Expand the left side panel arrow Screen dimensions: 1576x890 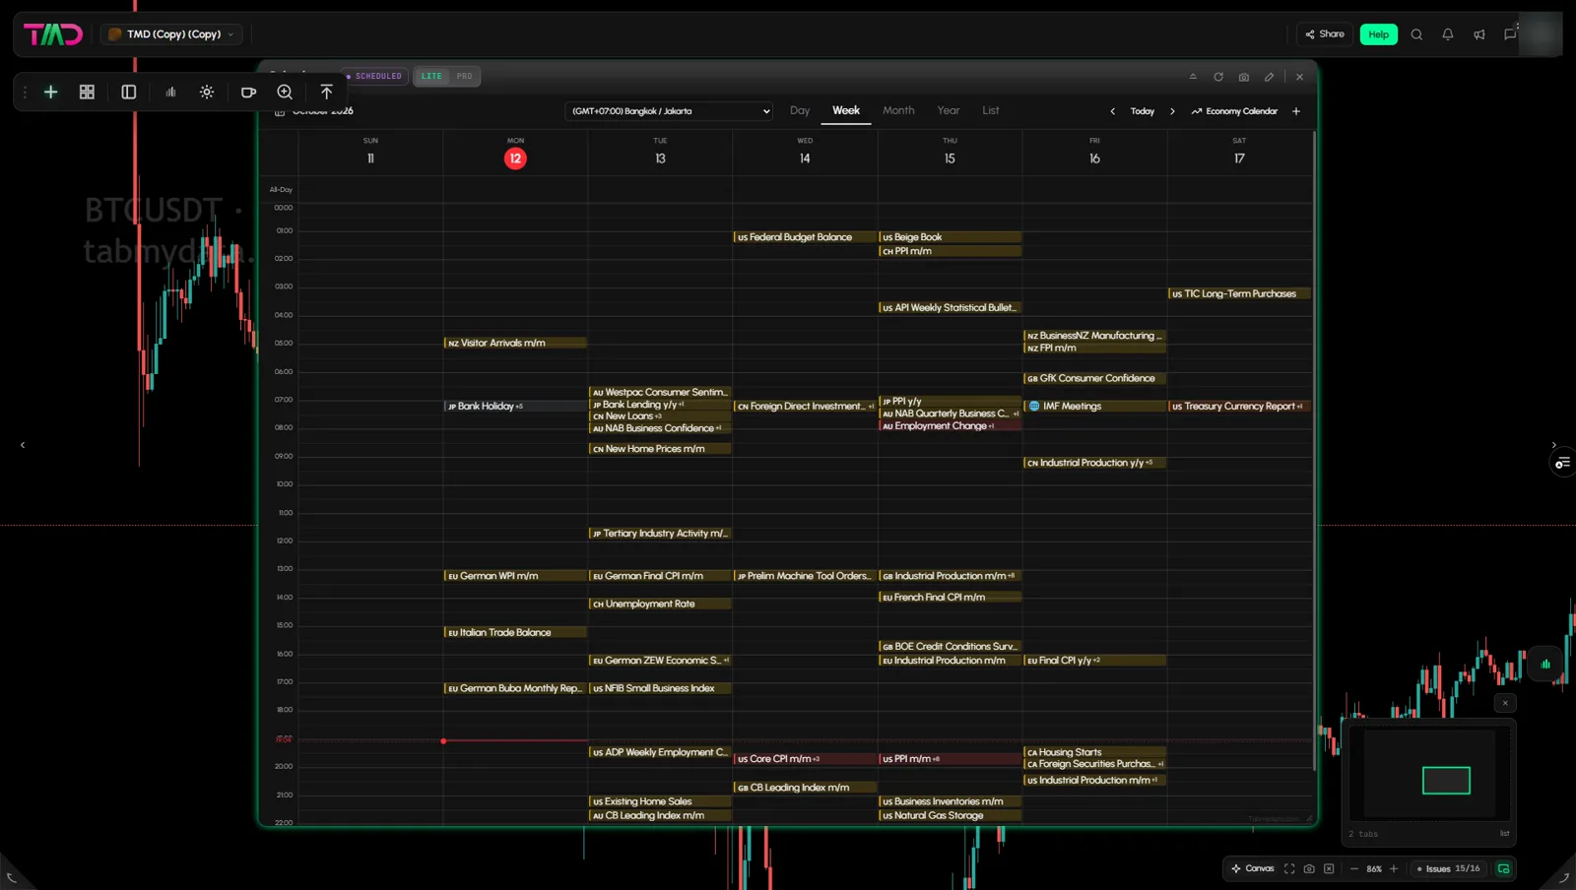pos(23,445)
